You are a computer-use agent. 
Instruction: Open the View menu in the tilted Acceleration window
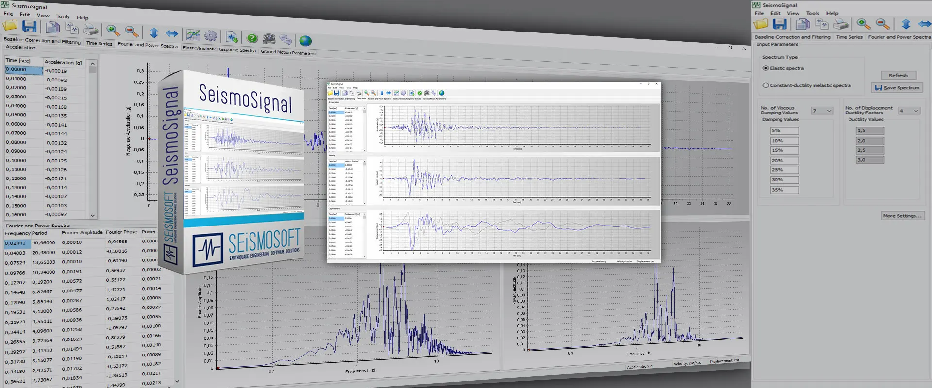pyautogui.click(x=43, y=16)
